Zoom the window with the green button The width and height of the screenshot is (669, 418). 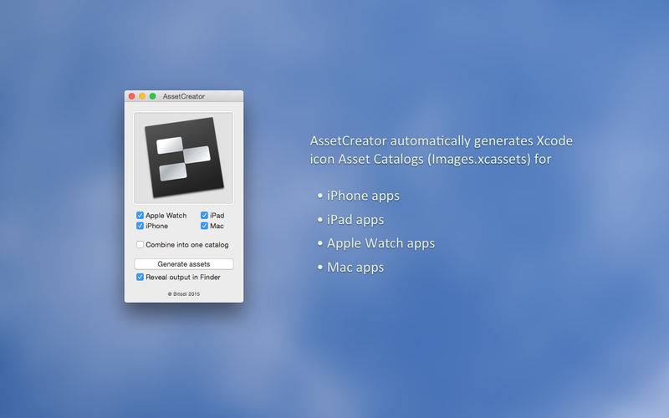coord(153,97)
